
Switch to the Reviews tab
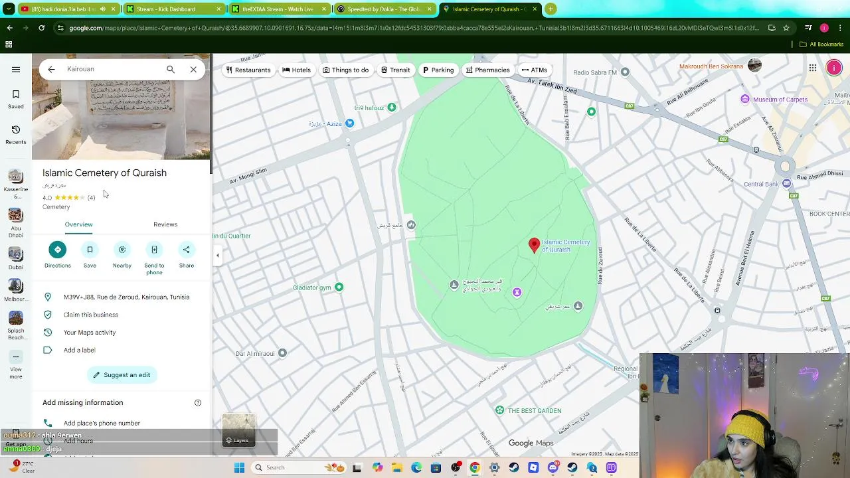click(165, 224)
